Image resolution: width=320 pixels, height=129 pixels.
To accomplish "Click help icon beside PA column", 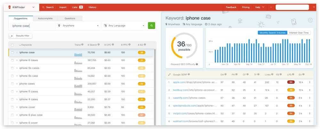I will [x=236, y=74].
